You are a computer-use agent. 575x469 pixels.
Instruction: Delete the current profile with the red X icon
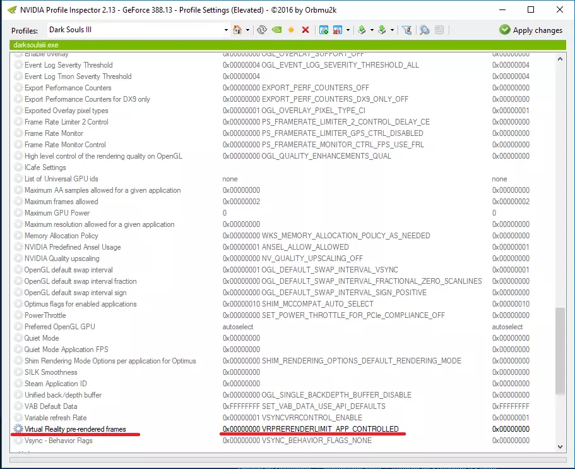305,30
